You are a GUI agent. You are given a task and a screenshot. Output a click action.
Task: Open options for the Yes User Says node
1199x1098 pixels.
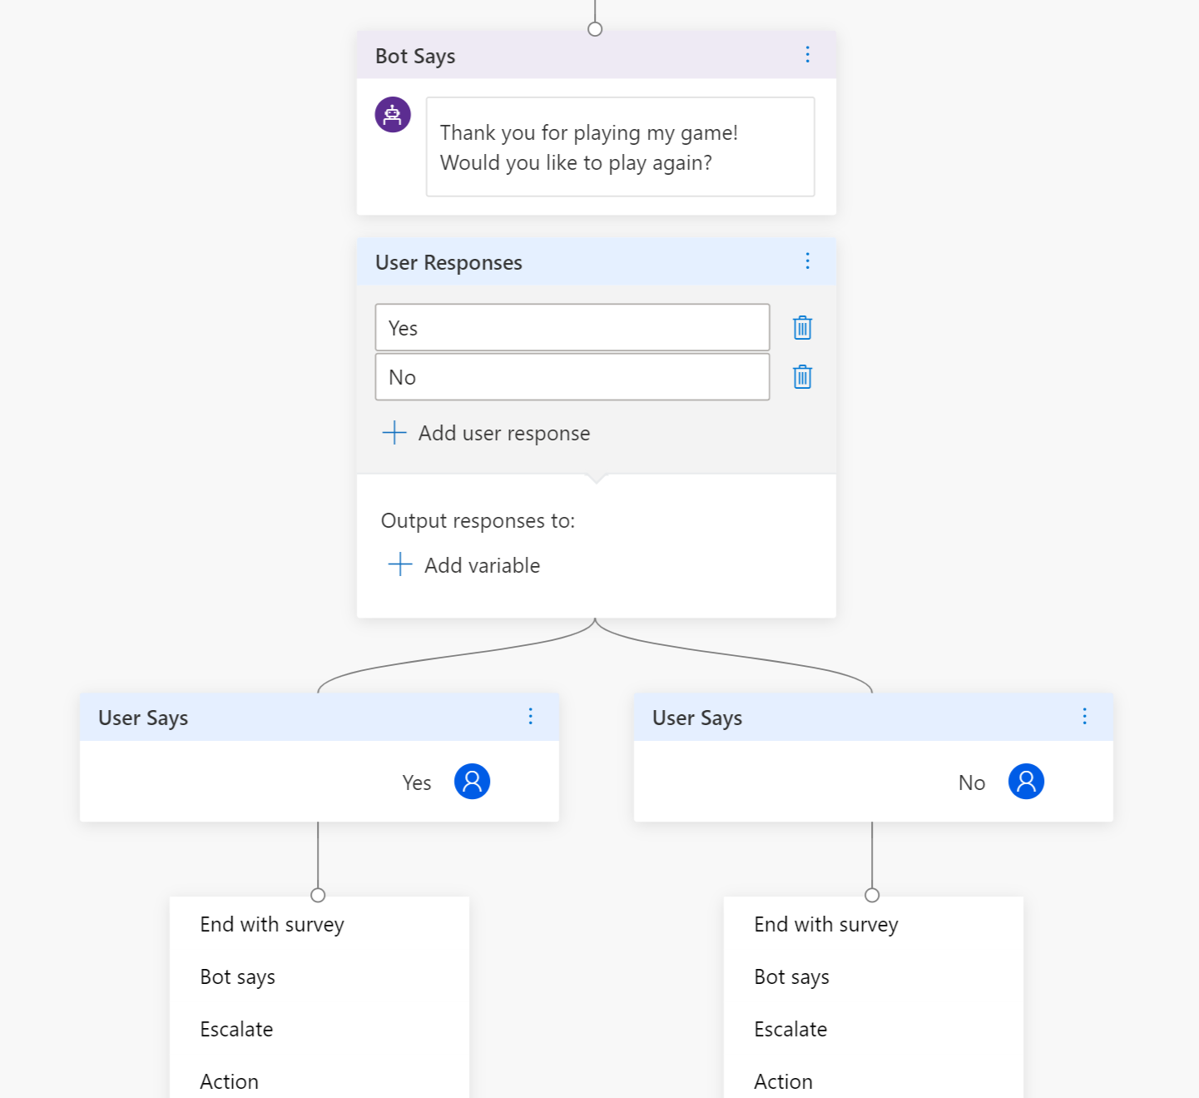pos(530,717)
